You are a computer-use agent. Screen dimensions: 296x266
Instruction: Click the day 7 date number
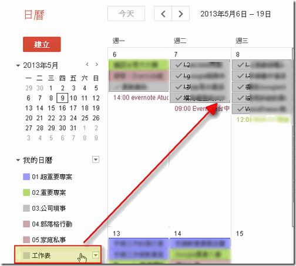click(176, 54)
